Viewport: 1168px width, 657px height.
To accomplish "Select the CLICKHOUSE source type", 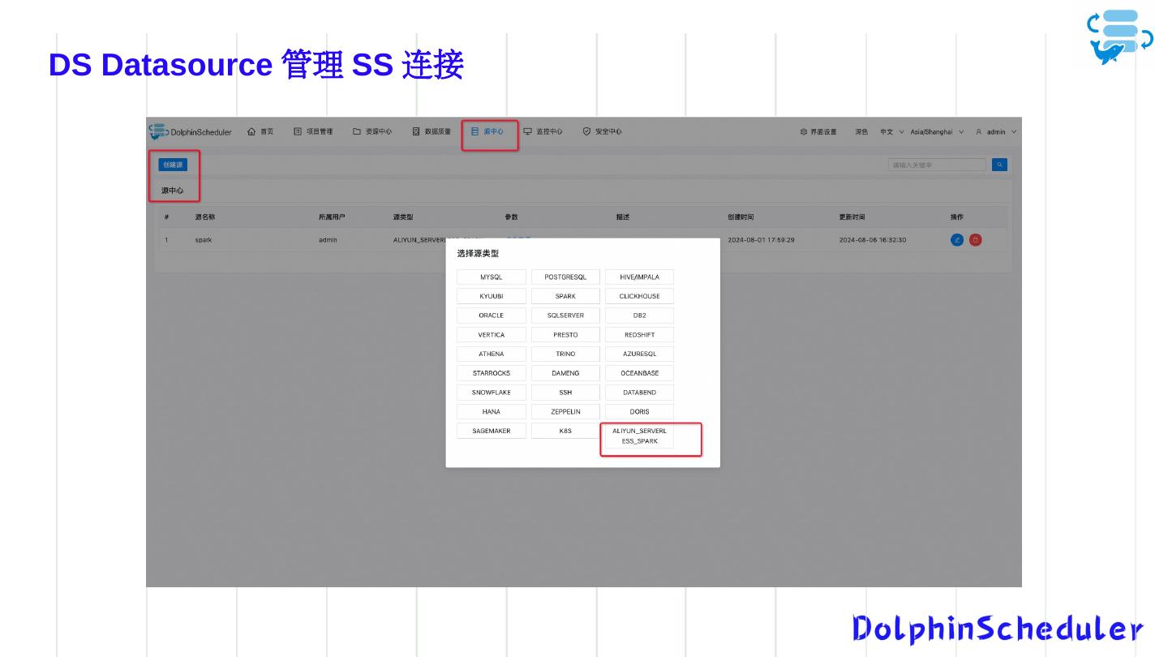I will pyautogui.click(x=639, y=296).
